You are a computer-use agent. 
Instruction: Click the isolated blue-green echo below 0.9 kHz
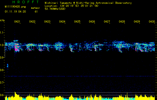(x=7, y=66)
